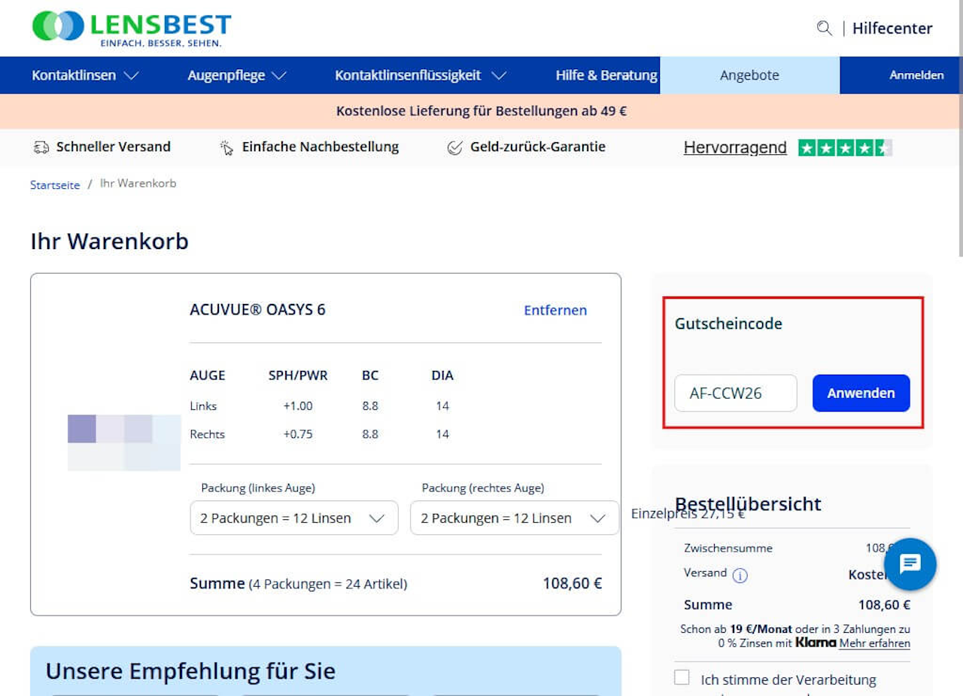Click the Unsere Empfehlung für Sie heading
The image size is (963, 696).
[x=190, y=671]
